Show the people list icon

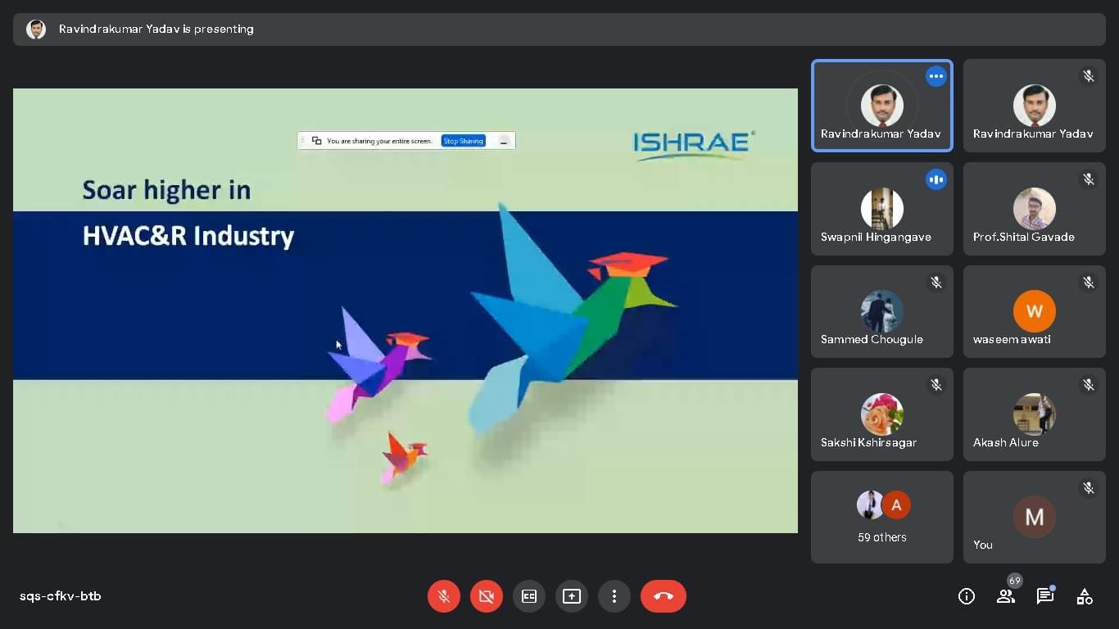[x=1005, y=596]
